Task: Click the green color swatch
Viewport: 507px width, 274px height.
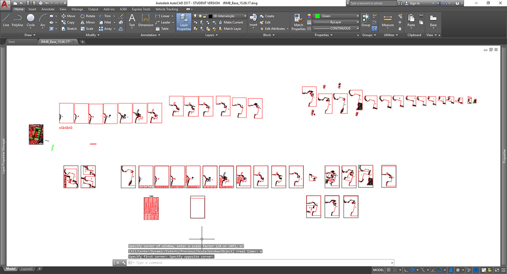Action: 317,16
